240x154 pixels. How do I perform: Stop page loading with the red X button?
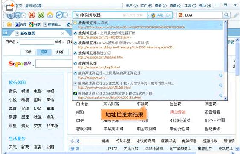coord(32,15)
